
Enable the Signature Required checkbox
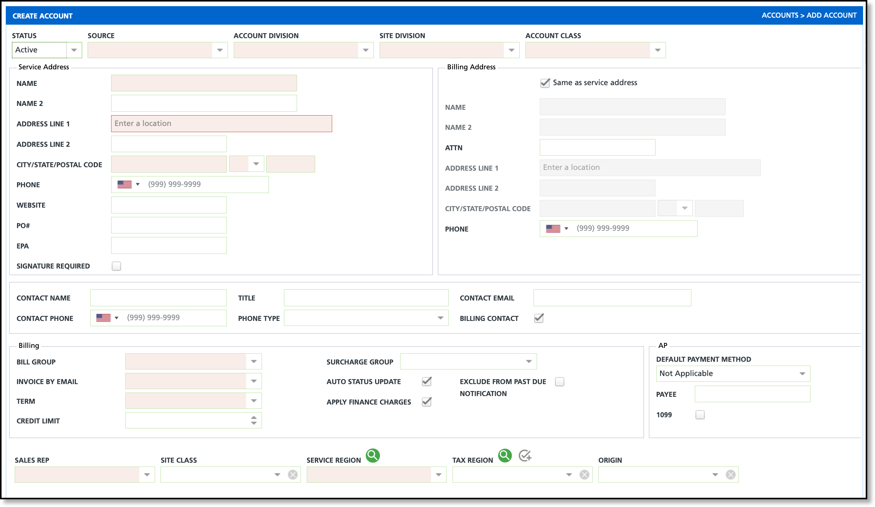[116, 266]
